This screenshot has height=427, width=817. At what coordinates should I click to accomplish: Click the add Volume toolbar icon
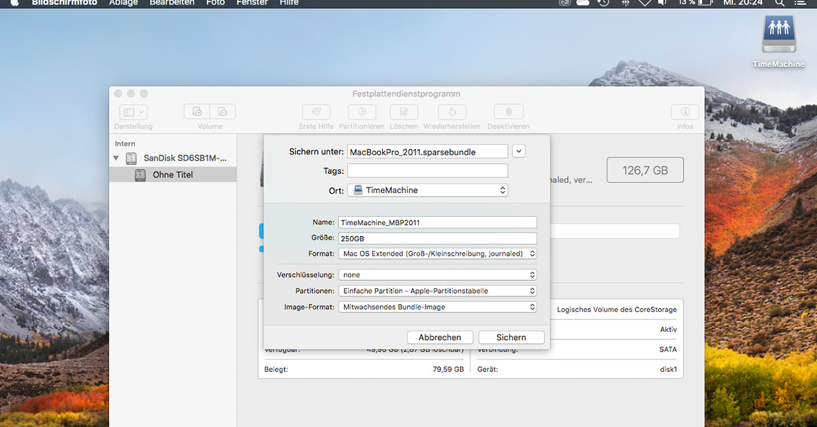[x=197, y=112]
